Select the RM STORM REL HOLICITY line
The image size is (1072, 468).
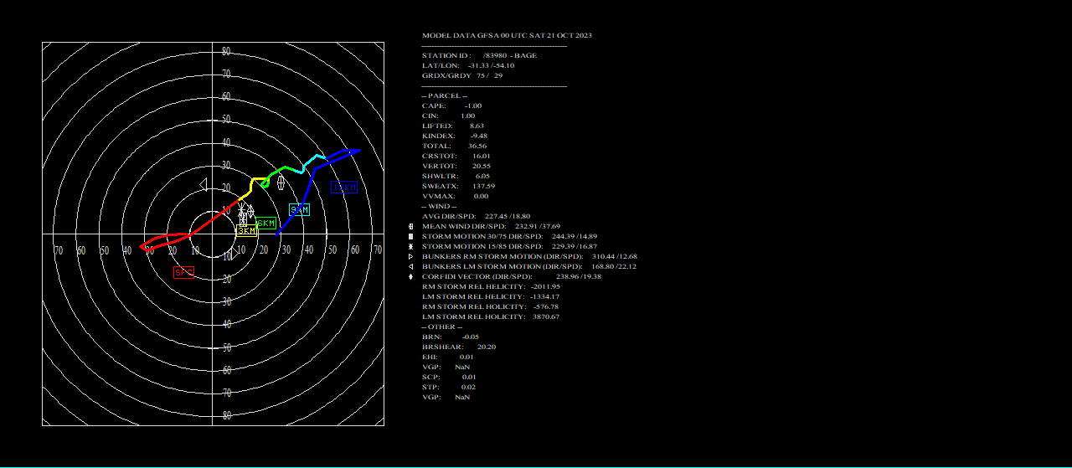click(490, 306)
